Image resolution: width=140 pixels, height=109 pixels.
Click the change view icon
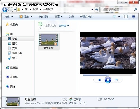[115, 17]
